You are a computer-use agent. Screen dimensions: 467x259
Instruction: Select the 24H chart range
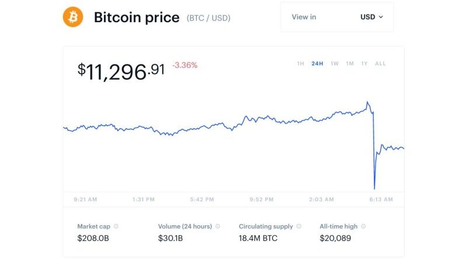tap(317, 63)
